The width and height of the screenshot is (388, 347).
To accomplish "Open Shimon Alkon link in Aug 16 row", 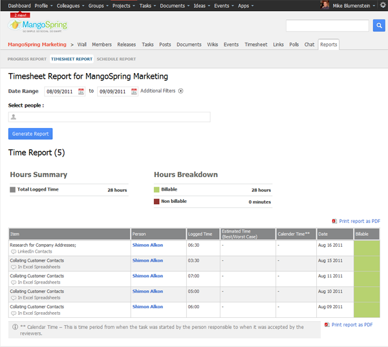I will pyautogui.click(x=147, y=245).
